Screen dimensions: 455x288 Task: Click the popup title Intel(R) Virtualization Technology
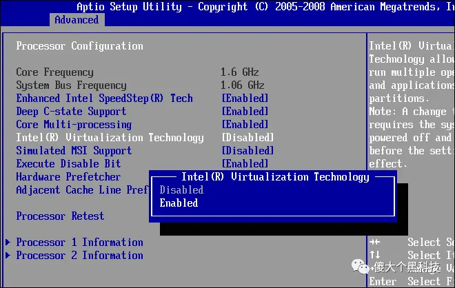click(275, 176)
